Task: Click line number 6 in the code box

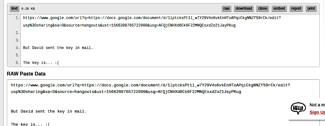Action: [x=18, y=63]
